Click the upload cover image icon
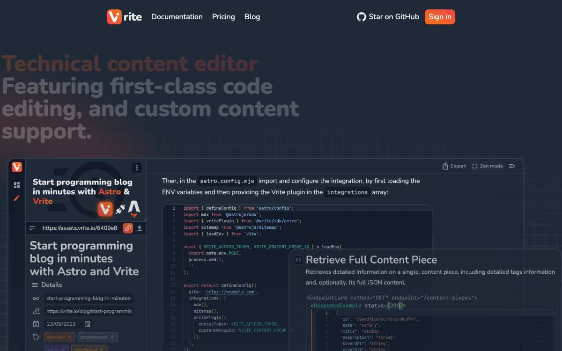The width and height of the screenshot is (562, 351). point(139,228)
